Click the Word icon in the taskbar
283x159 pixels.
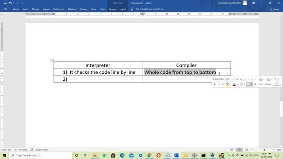[176, 155]
